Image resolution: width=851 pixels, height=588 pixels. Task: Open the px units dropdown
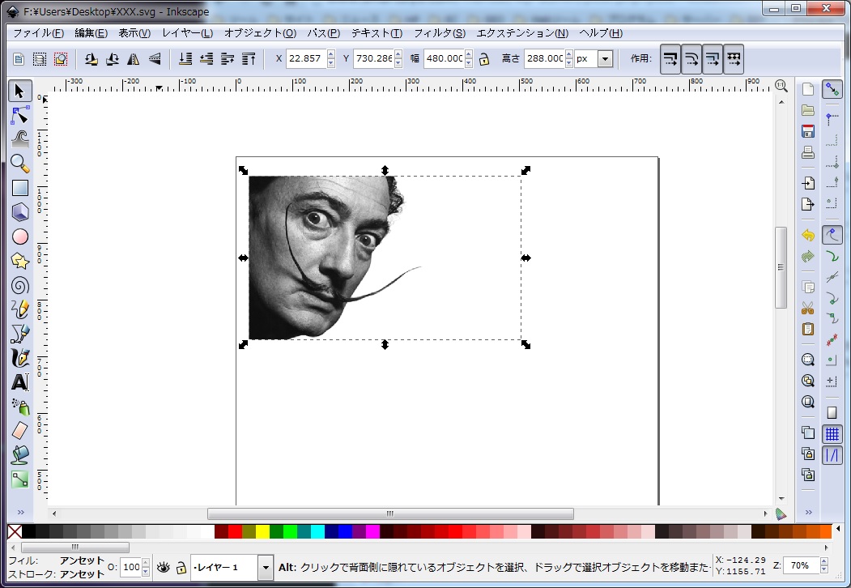(605, 58)
